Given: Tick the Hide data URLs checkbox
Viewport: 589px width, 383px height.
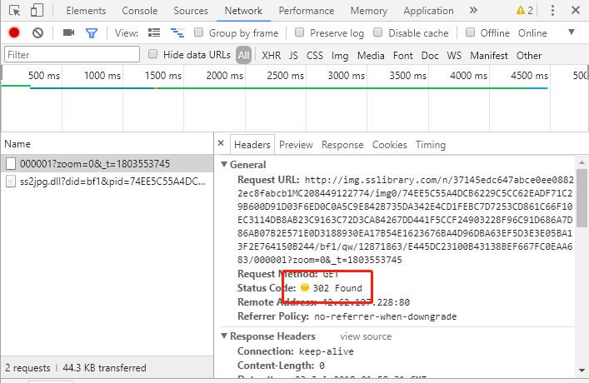Looking at the screenshot, I should (153, 55).
